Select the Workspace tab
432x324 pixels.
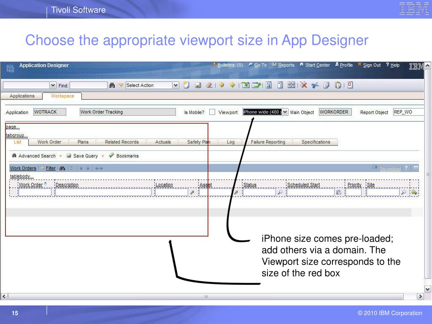pyautogui.click(x=62, y=96)
